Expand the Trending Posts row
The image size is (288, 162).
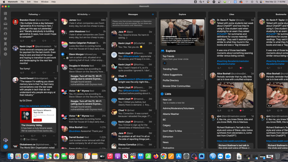[182, 69]
